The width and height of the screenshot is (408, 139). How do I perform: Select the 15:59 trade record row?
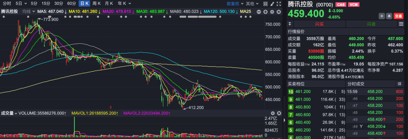coord(375,92)
